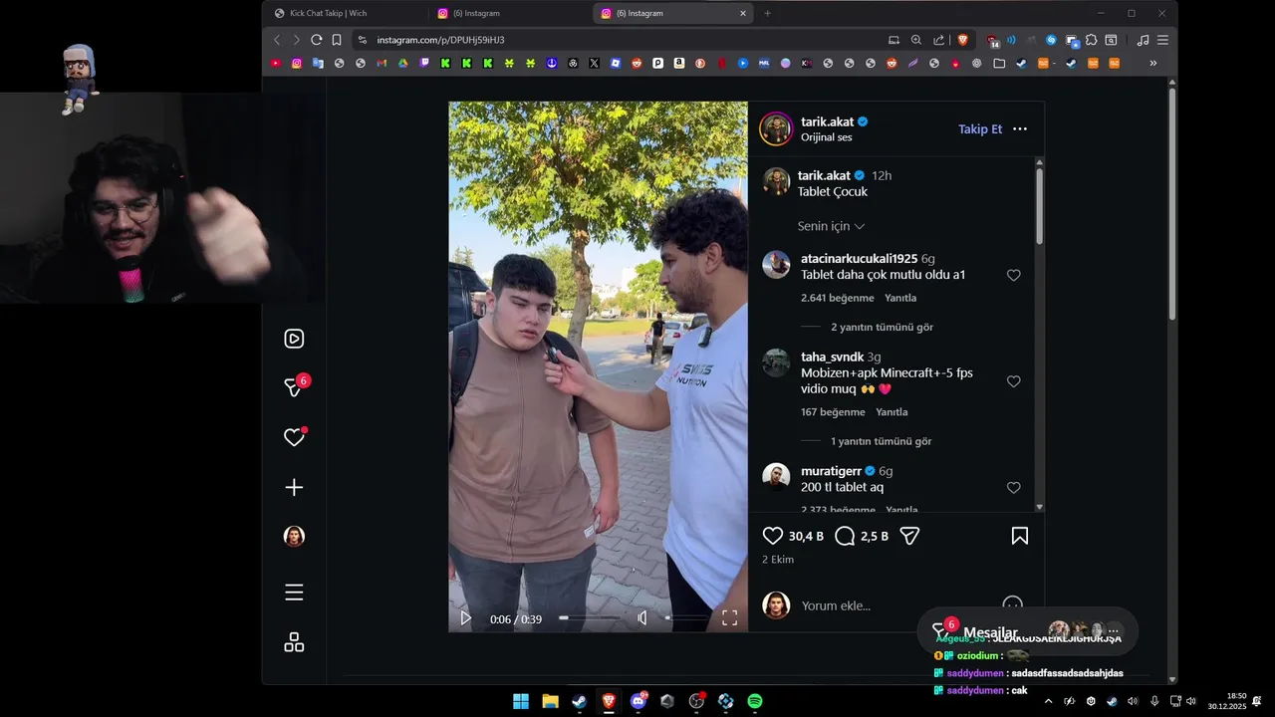Like atacinarkucukali1925's comment
This screenshot has height=717, width=1275.
click(x=1013, y=275)
